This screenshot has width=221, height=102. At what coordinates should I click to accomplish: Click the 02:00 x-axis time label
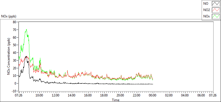pyautogui.click(x=169, y=95)
